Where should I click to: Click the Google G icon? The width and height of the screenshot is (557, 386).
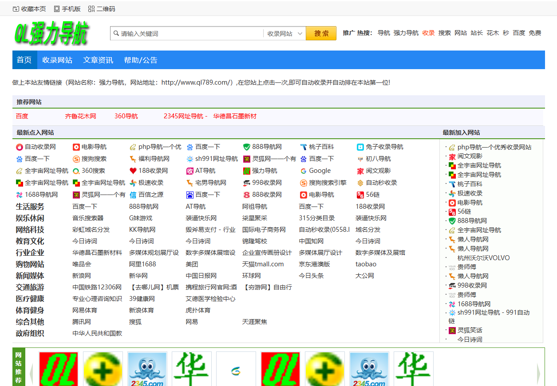click(x=304, y=171)
